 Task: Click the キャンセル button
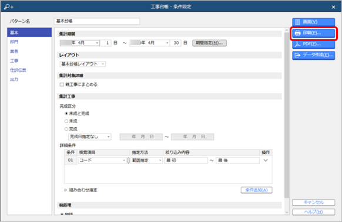click(x=313, y=202)
